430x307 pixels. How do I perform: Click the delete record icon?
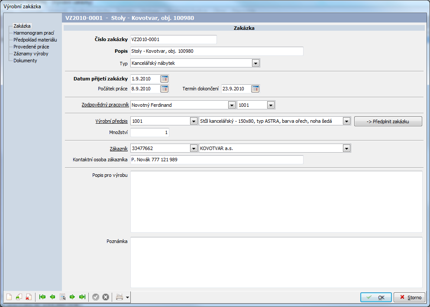coord(28,297)
